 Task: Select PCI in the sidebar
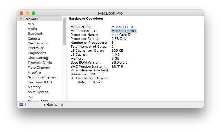pos(30,97)
